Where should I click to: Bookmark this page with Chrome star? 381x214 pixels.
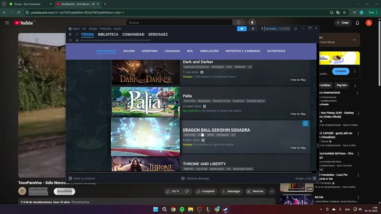tap(344, 12)
